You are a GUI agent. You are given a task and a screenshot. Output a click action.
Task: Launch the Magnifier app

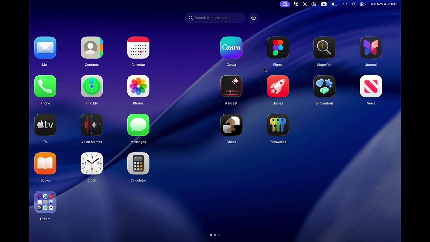tap(324, 48)
